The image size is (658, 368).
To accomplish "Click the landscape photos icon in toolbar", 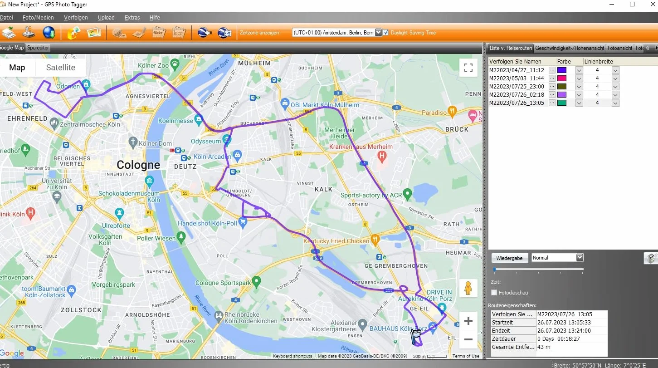I will [x=94, y=33].
